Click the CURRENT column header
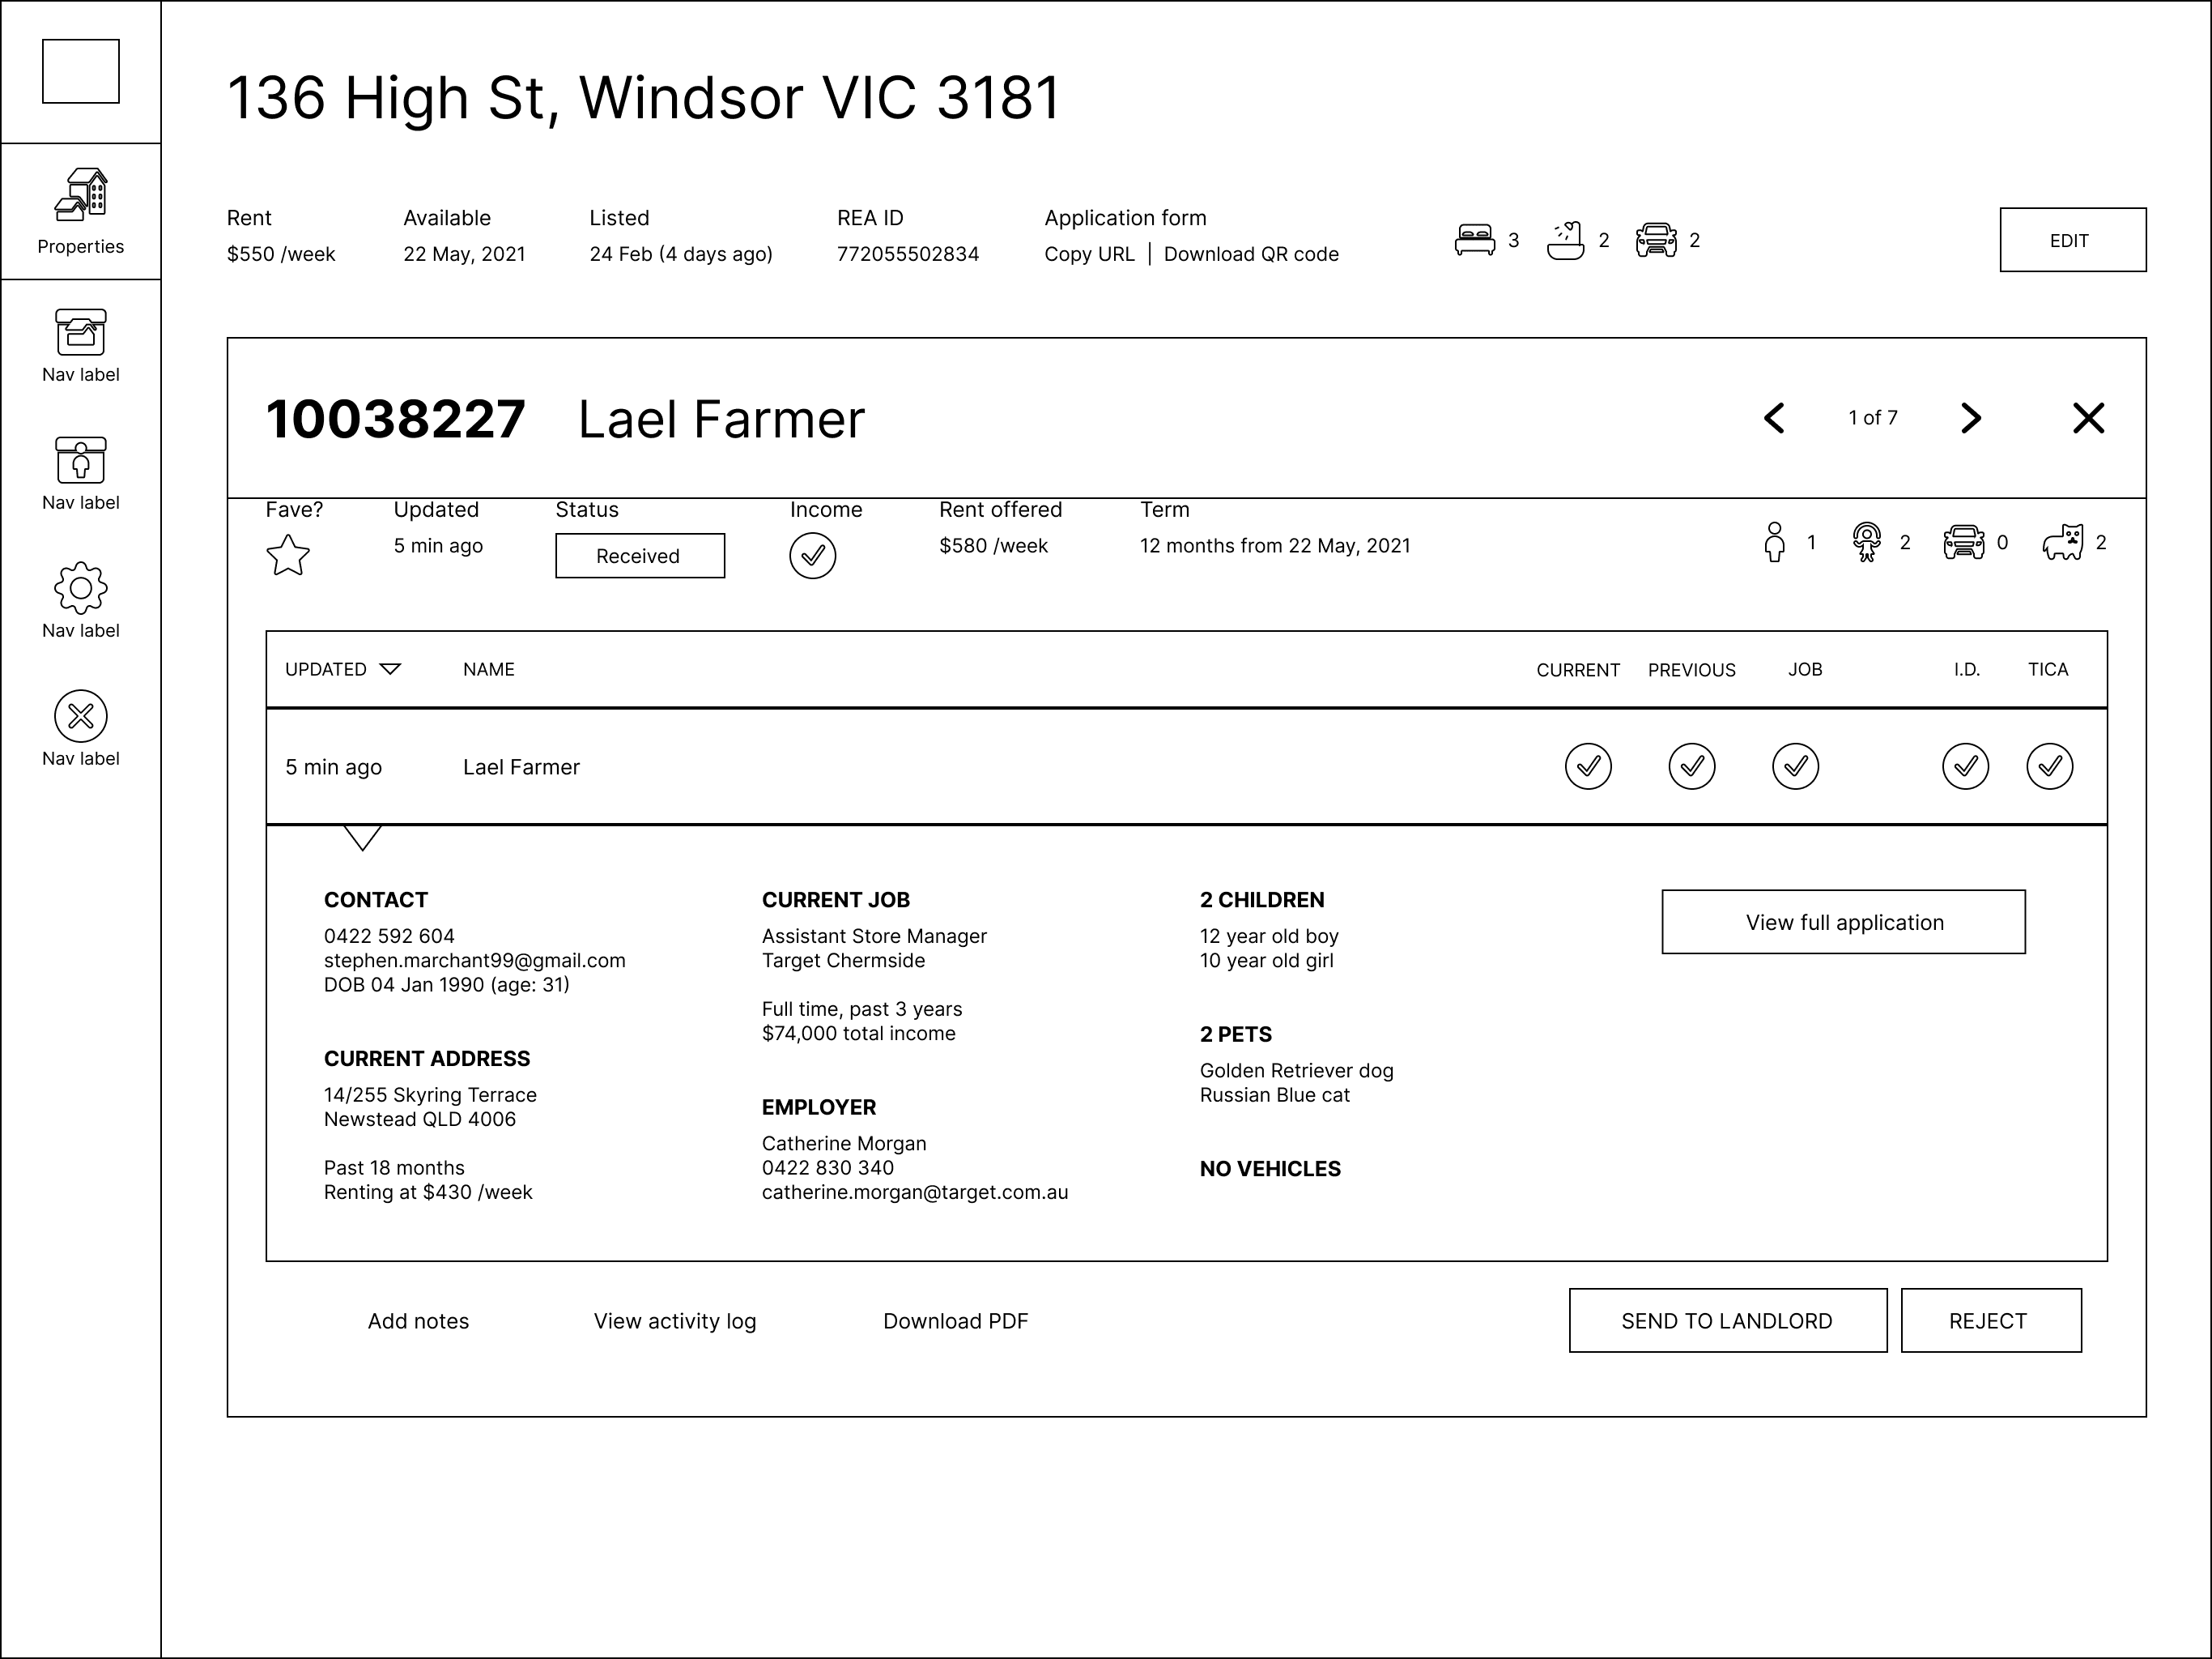 click(x=1578, y=669)
